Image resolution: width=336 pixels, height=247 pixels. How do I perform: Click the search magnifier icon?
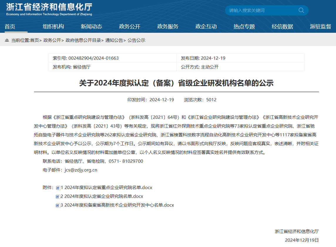click(301, 10)
